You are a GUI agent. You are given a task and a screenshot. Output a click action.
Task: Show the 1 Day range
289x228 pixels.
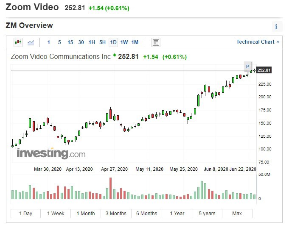[x=25, y=214]
